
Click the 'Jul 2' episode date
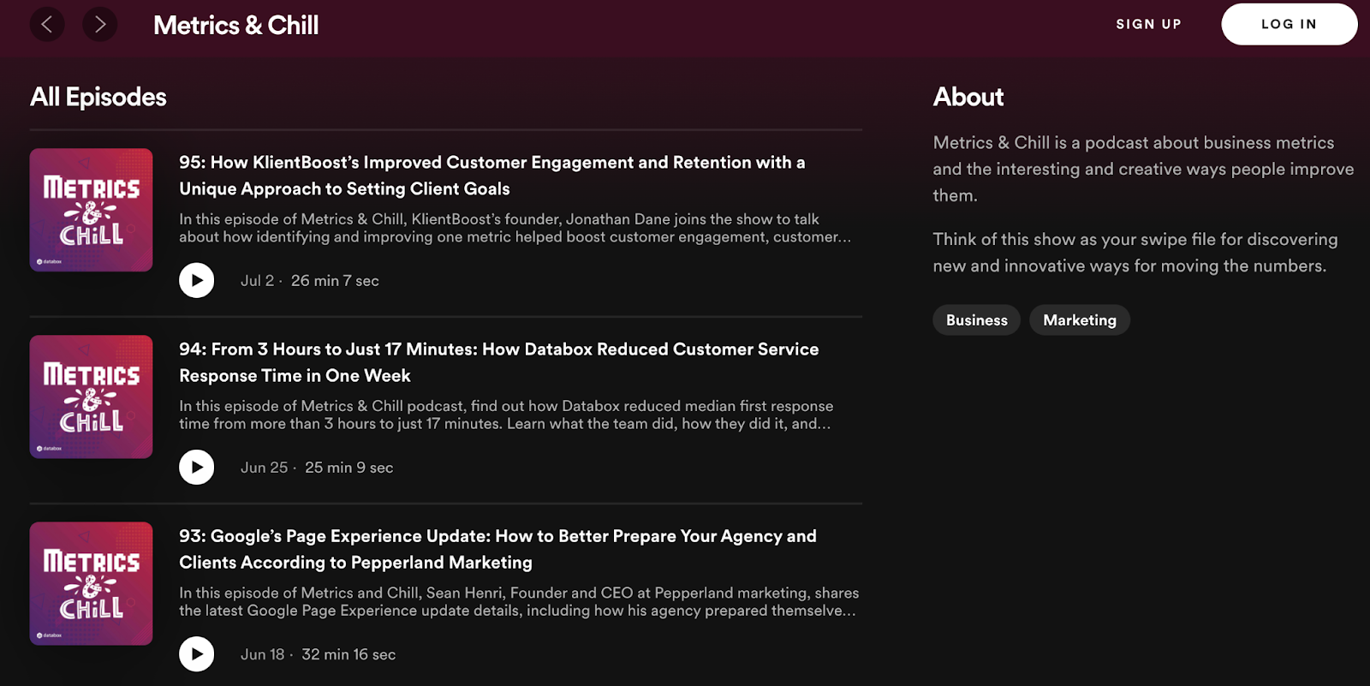click(257, 281)
